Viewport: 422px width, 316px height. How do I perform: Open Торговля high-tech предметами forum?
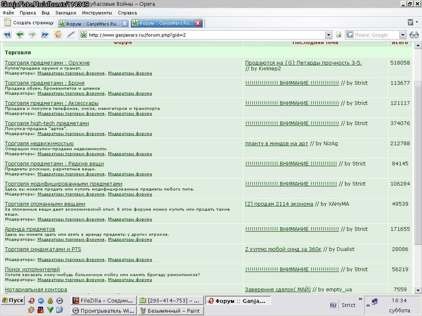click(x=47, y=123)
